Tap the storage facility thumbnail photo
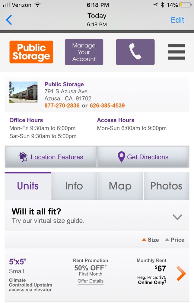194x303 pixels. (x=24, y=92)
